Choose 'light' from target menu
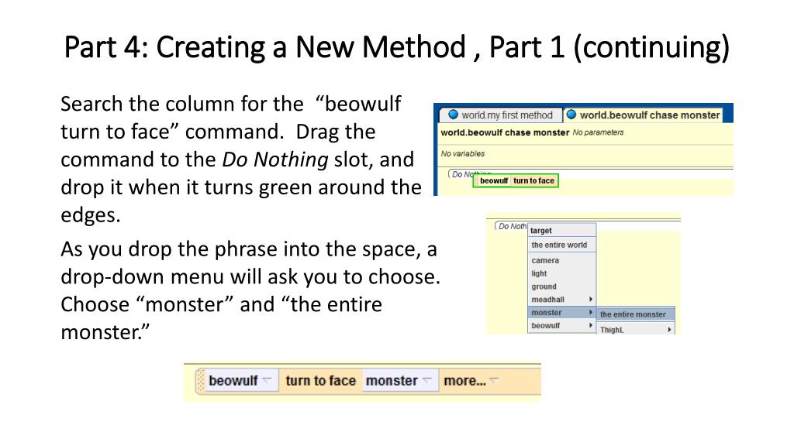794x446 pixels. (x=561, y=273)
